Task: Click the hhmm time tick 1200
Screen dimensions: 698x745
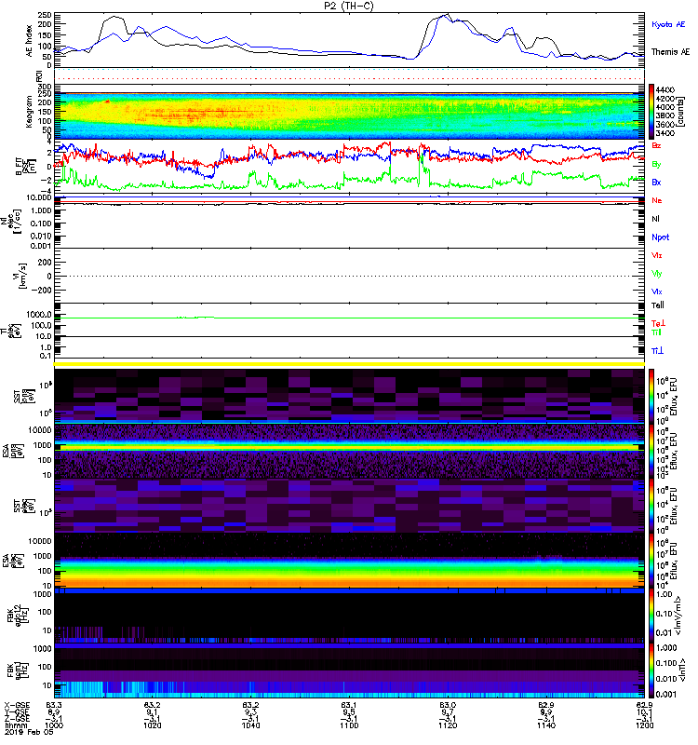Action: tap(644, 725)
